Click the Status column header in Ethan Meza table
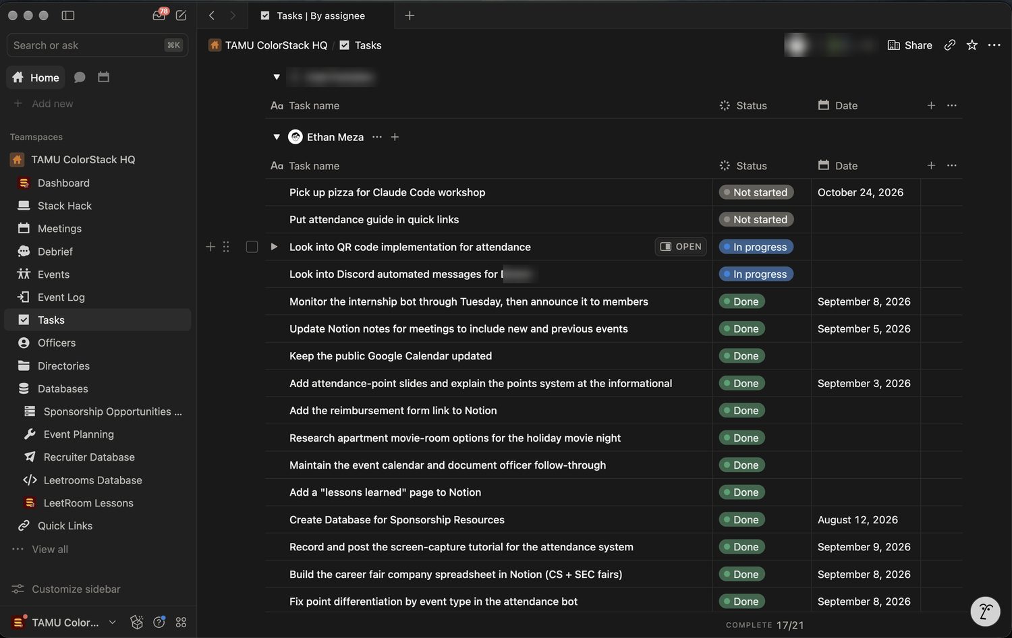The width and height of the screenshot is (1012, 638). click(x=743, y=165)
